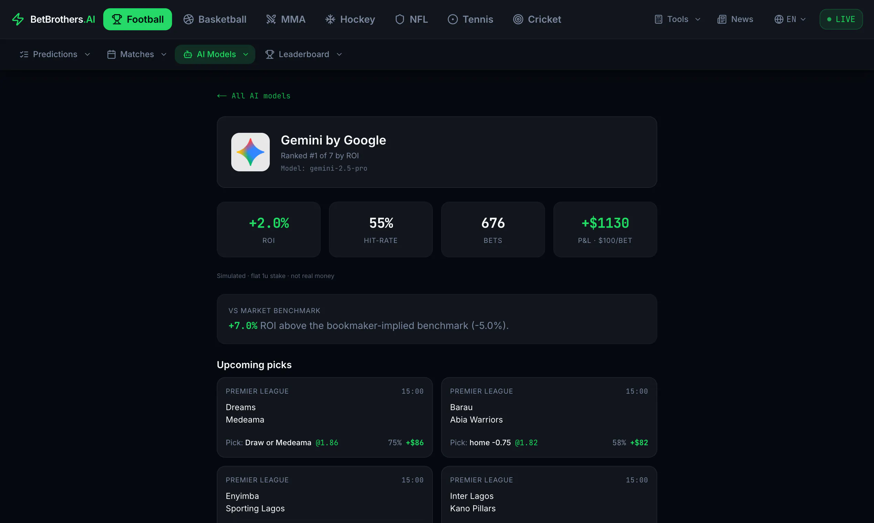Open the Barau vs Abia Warriors pick card
This screenshot has height=523, width=874.
pyautogui.click(x=549, y=417)
